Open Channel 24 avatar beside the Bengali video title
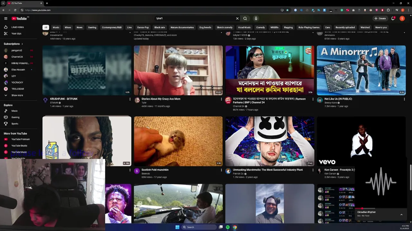 click(228, 100)
